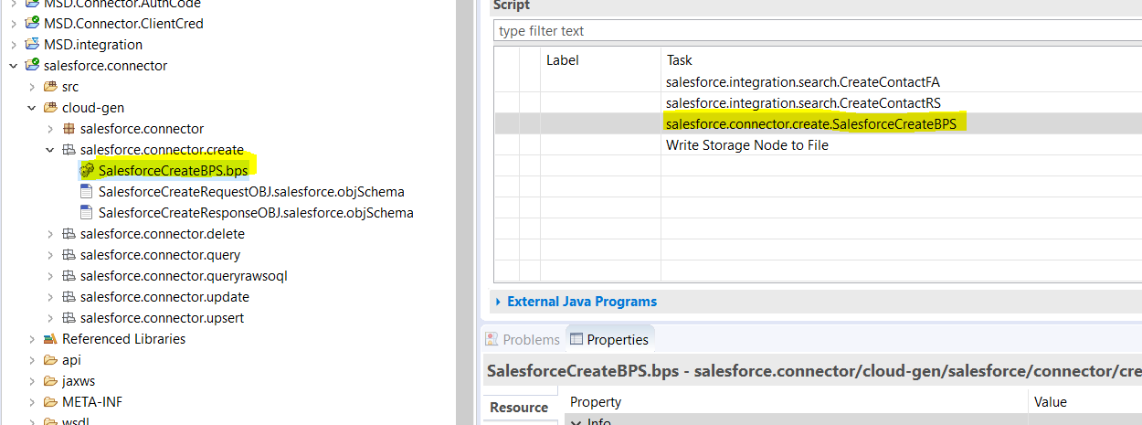Click the salesforce.connector.update package icon
This screenshot has width=1142, height=425.
click(x=69, y=296)
